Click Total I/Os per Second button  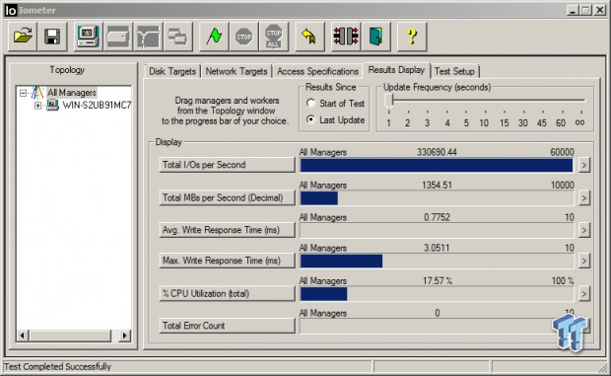click(227, 165)
